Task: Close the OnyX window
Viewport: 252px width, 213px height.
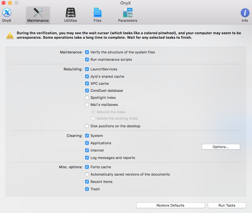Action: [x=4, y=3]
